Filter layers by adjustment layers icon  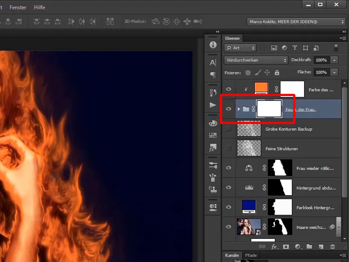click(x=284, y=48)
